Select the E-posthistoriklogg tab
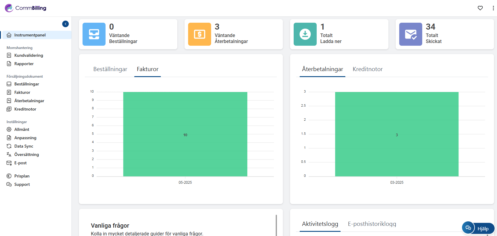 (x=372, y=224)
